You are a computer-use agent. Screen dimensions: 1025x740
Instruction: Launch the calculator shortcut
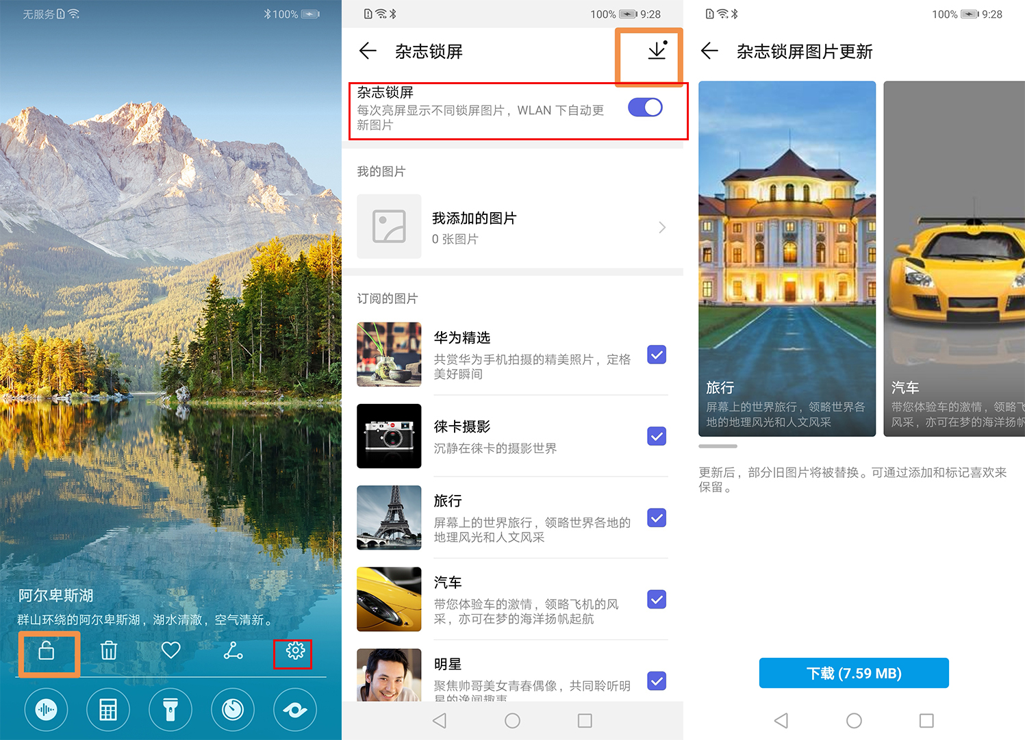(108, 710)
